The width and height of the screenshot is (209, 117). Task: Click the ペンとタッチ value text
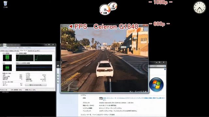coord(118,111)
